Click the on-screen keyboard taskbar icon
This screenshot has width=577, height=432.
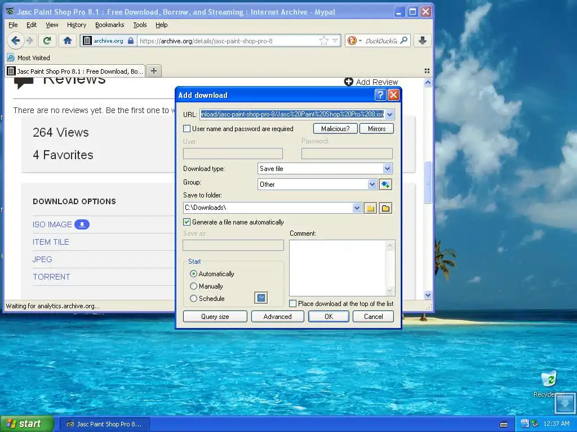(504, 424)
